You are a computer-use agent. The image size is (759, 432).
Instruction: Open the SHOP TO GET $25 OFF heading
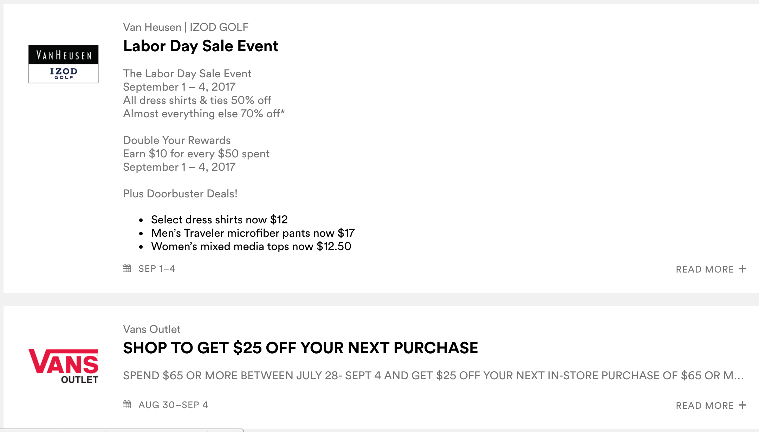click(x=300, y=348)
